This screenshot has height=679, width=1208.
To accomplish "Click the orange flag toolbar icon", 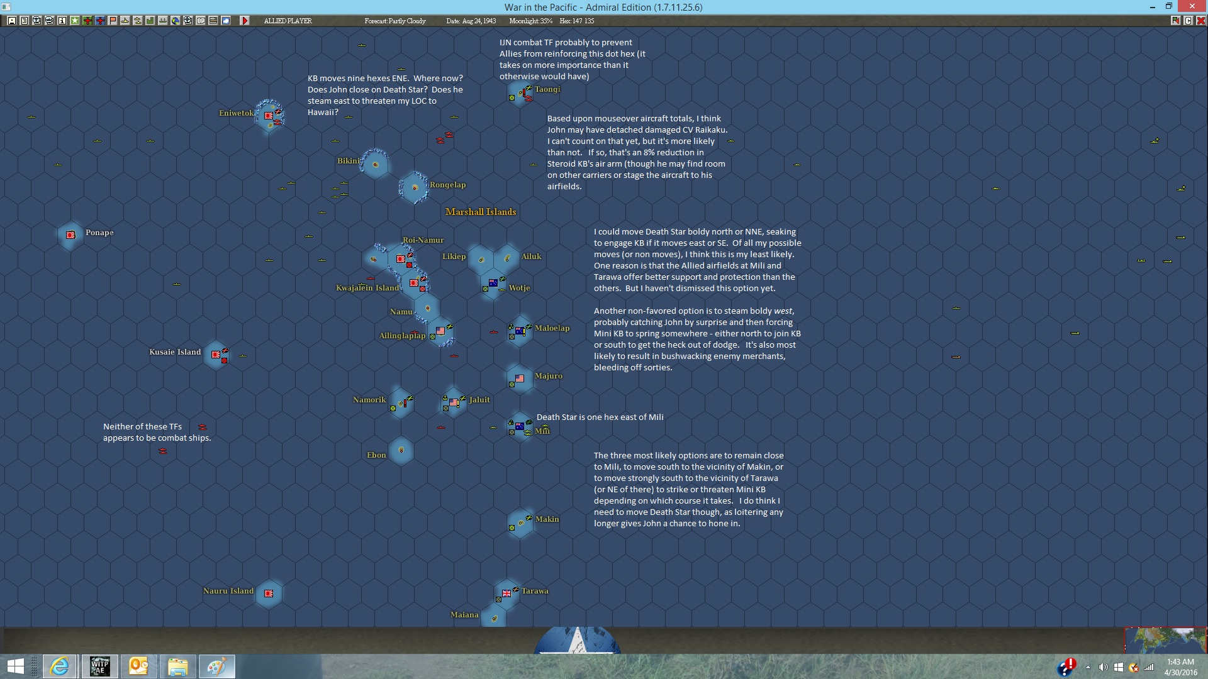I will pyautogui.click(x=113, y=21).
